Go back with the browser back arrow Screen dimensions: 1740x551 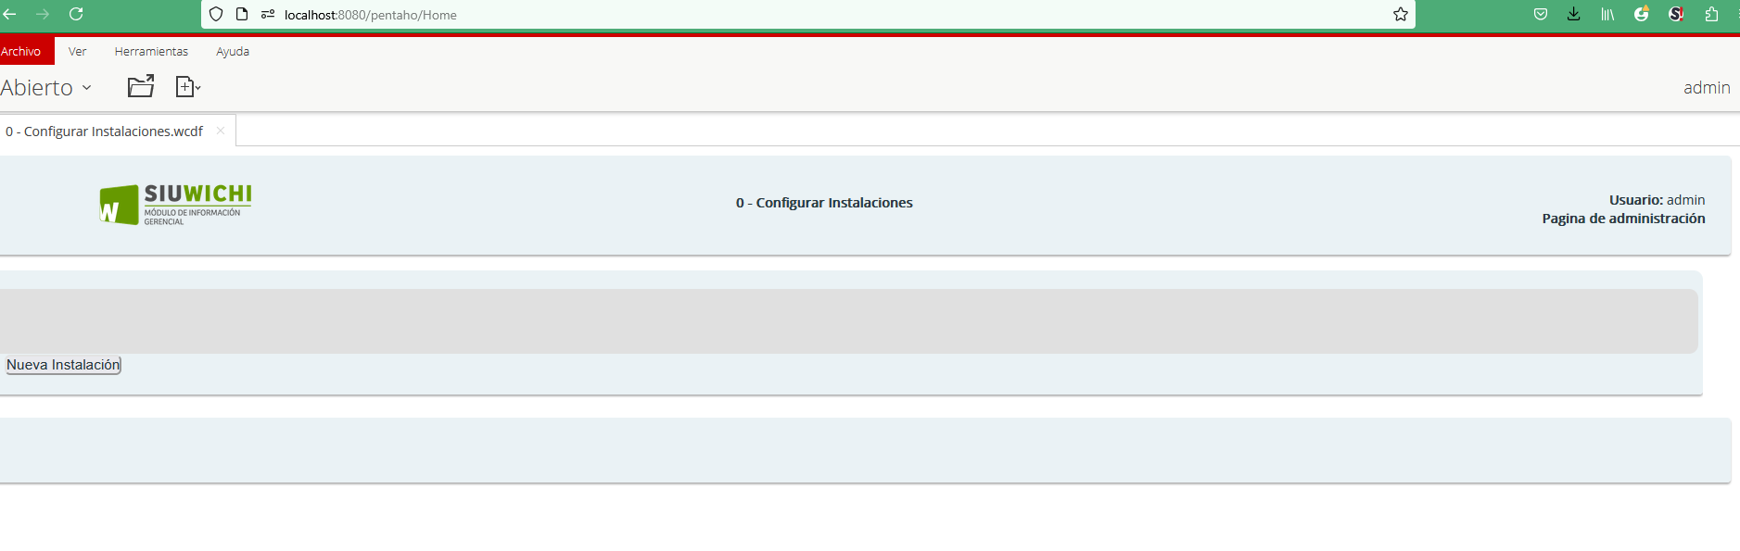pos(9,14)
